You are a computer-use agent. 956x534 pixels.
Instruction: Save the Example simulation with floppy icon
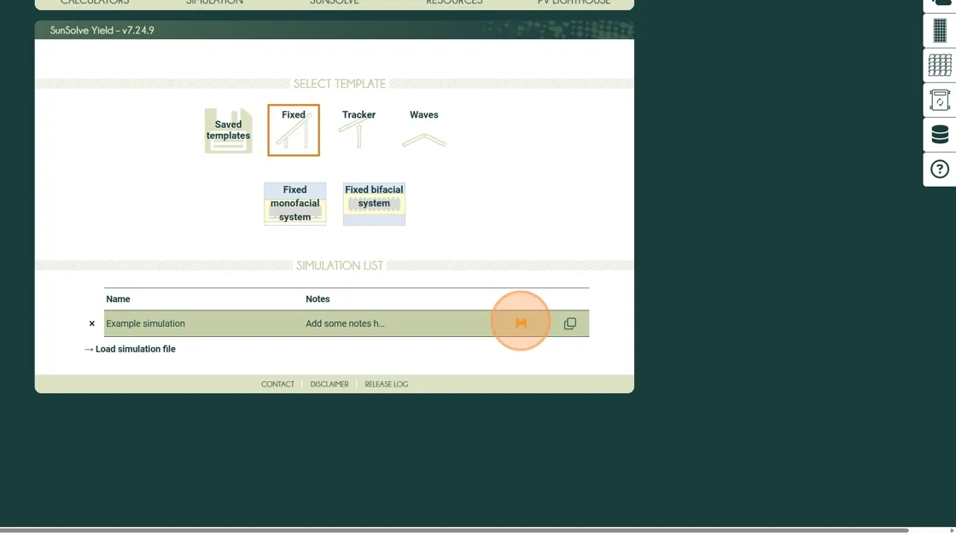521,323
